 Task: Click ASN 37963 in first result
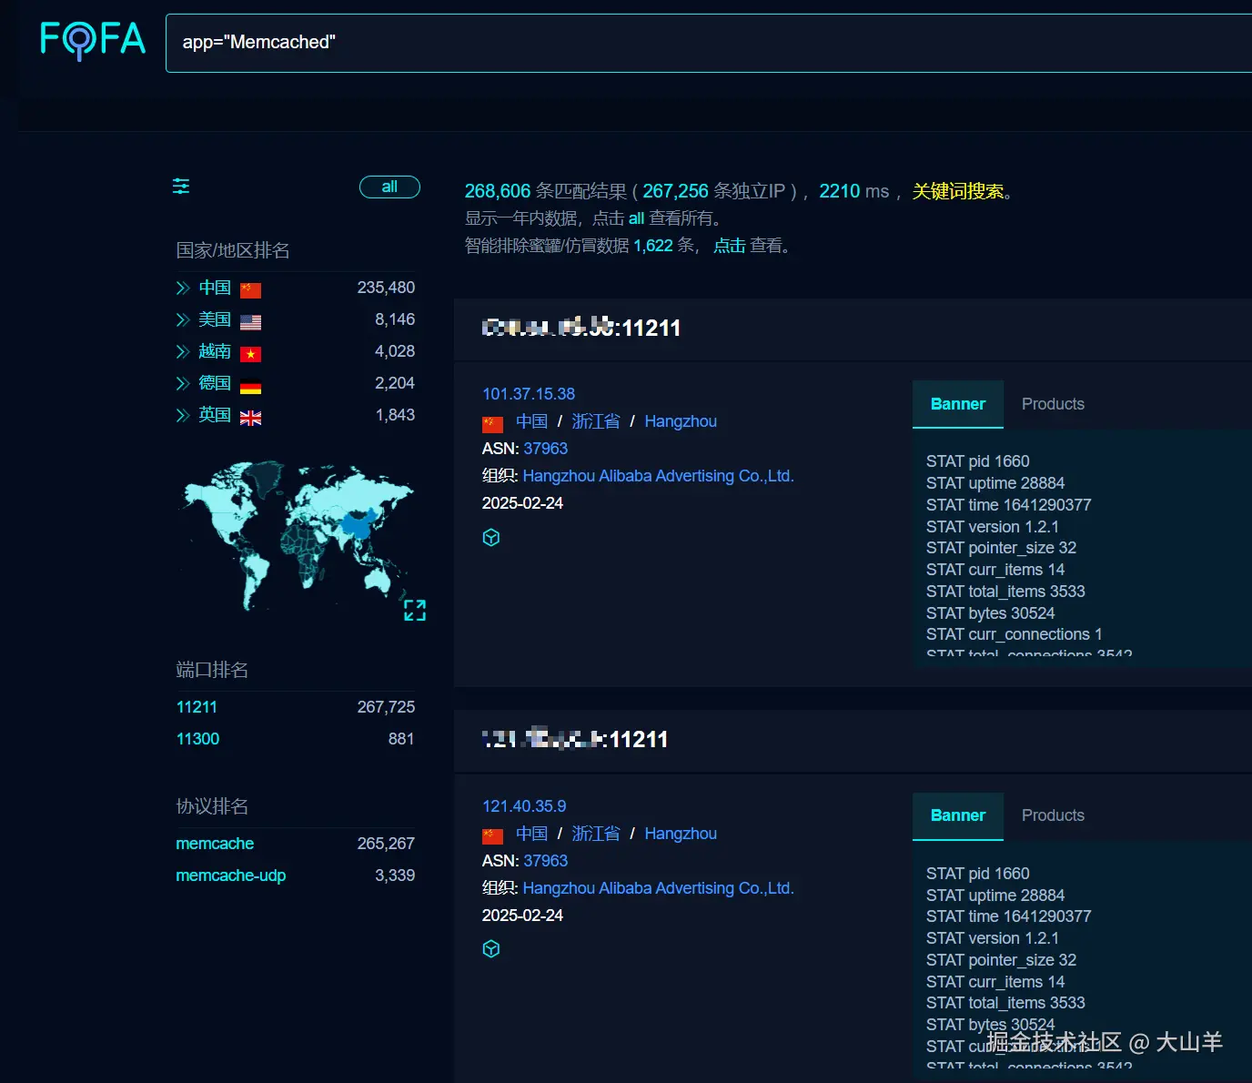tap(546, 449)
